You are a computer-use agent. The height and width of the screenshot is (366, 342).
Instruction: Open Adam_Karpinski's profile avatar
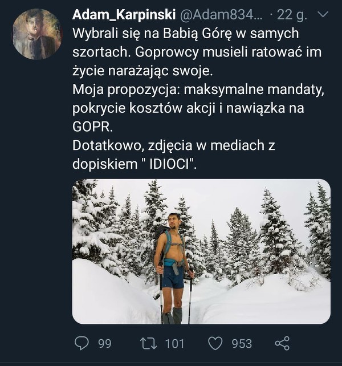pyautogui.click(x=37, y=34)
